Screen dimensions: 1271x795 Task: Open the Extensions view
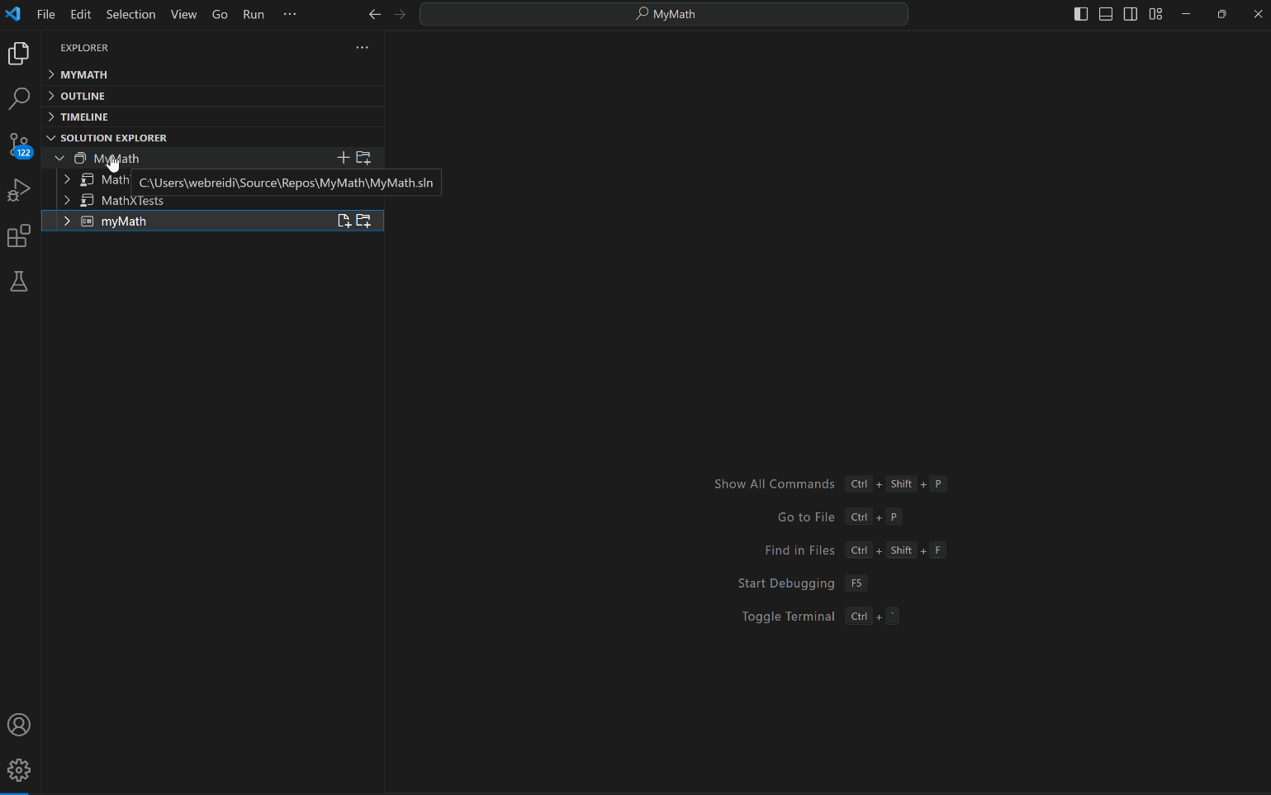click(x=19, y=236)
